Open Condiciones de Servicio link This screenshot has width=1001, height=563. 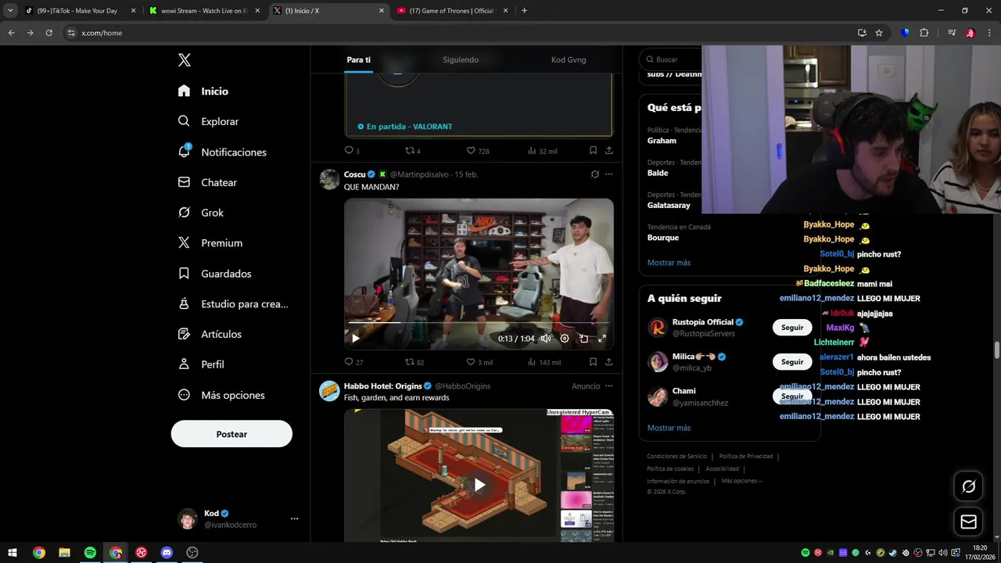pyautogui.click(x=676, y=456)
